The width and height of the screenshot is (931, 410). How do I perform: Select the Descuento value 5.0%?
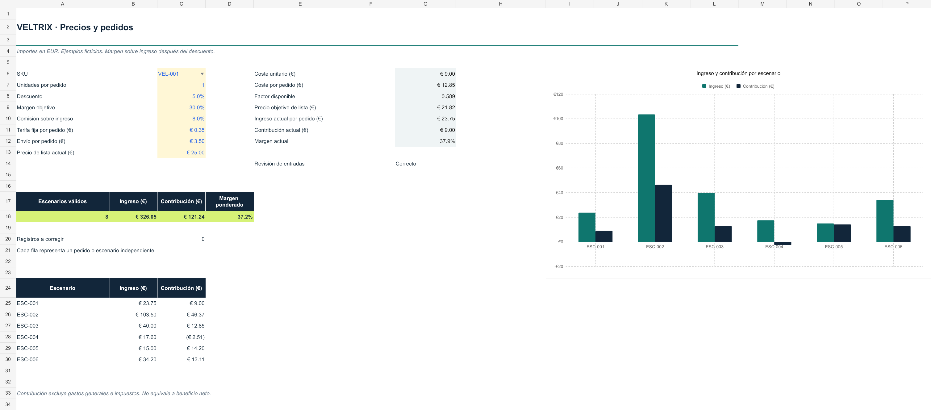click(x=182, y=97)
